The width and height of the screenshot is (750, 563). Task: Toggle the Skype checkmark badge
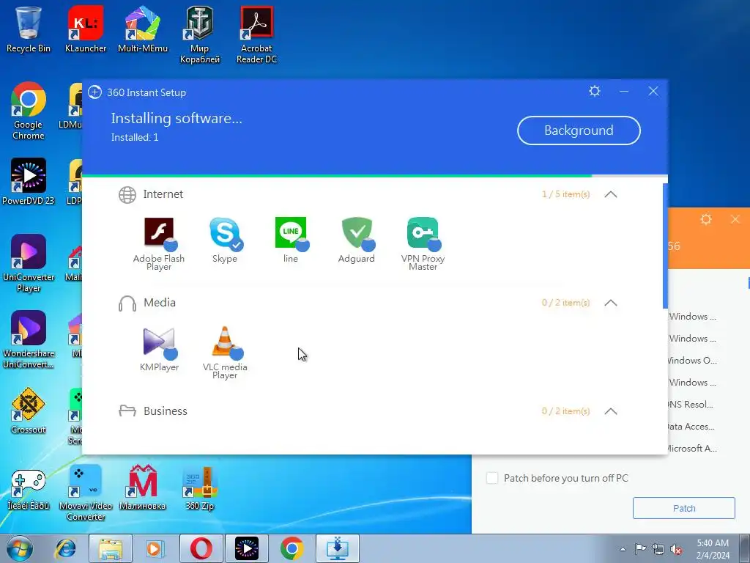pyautogui.click(x=237, y=246)
